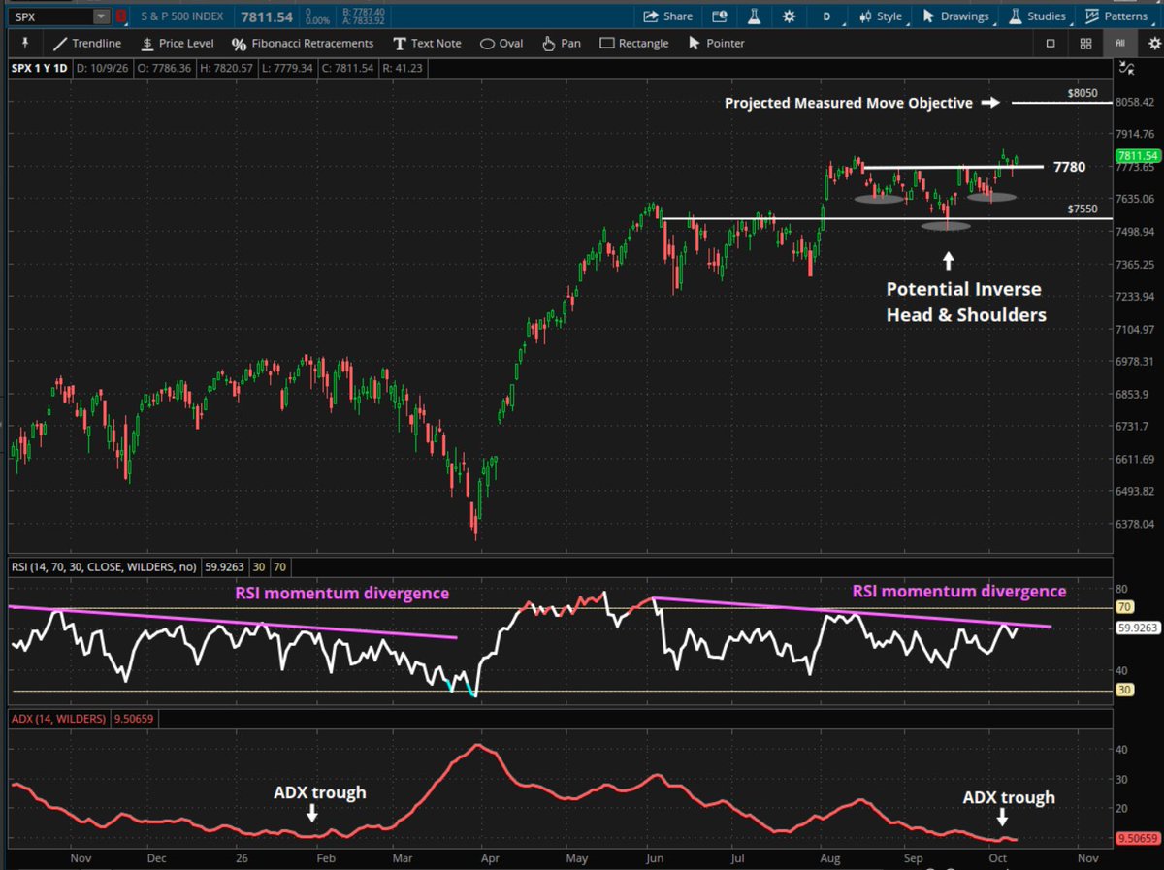Screen dimensions: 1164x870
Task: Click the RSI study label text
Action: click(x=106, y=567)
